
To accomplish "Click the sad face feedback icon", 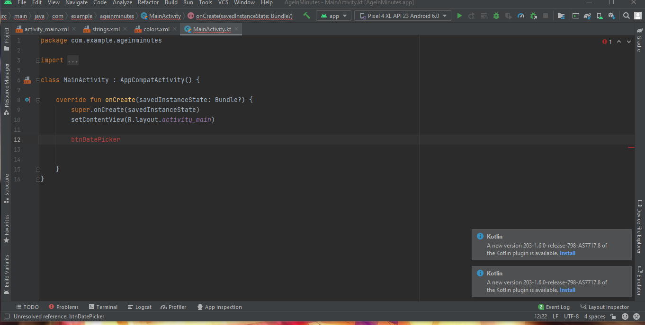I will point(637,316).
